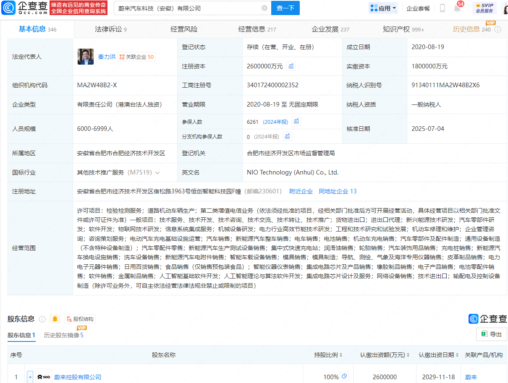This screenshot has width=508, height=383.
Task: View legal representative 秦力洪 photo
Action: [x=86, y=57]
